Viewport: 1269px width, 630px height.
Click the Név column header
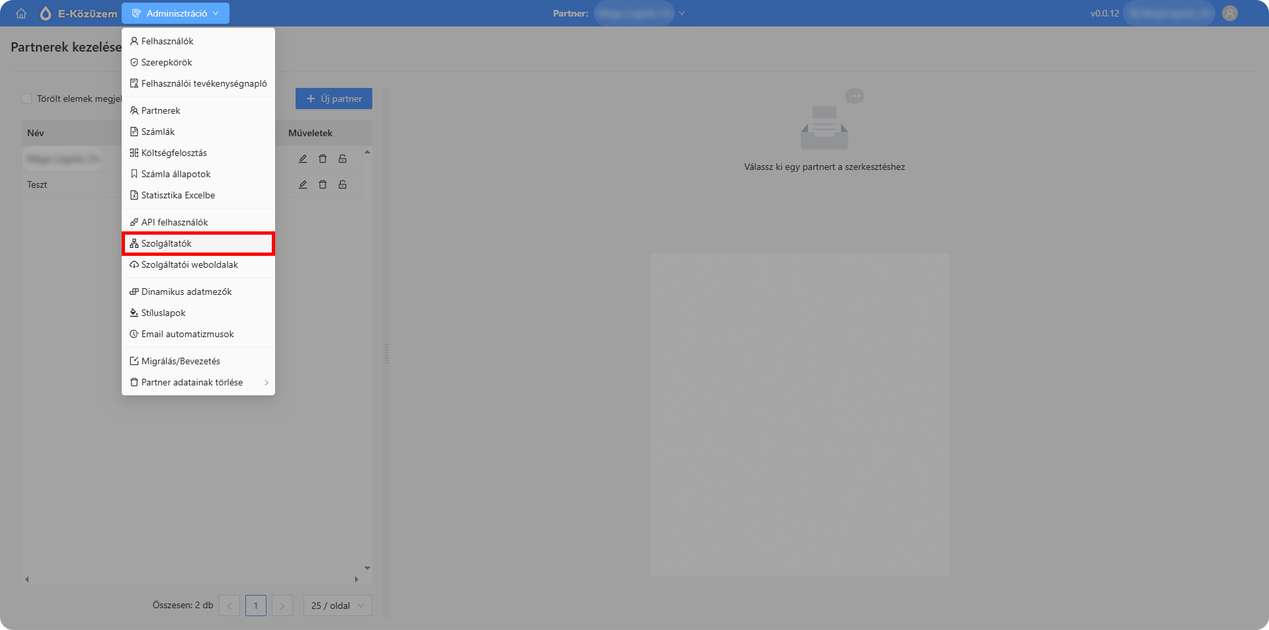(36, 133)
